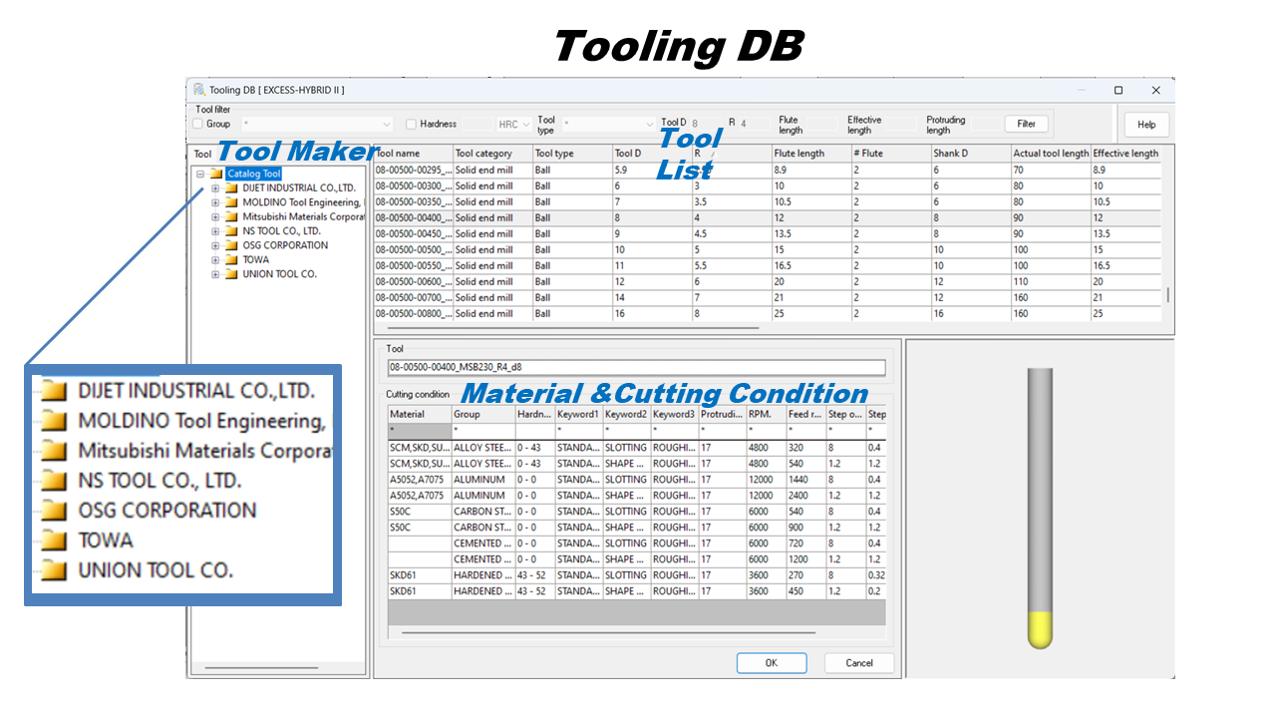
Task: Enable the Group tool filter checkbox
Action: click(197, 124)
